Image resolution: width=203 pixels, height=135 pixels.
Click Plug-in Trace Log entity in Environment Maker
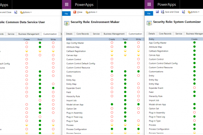tap(74, 117)
